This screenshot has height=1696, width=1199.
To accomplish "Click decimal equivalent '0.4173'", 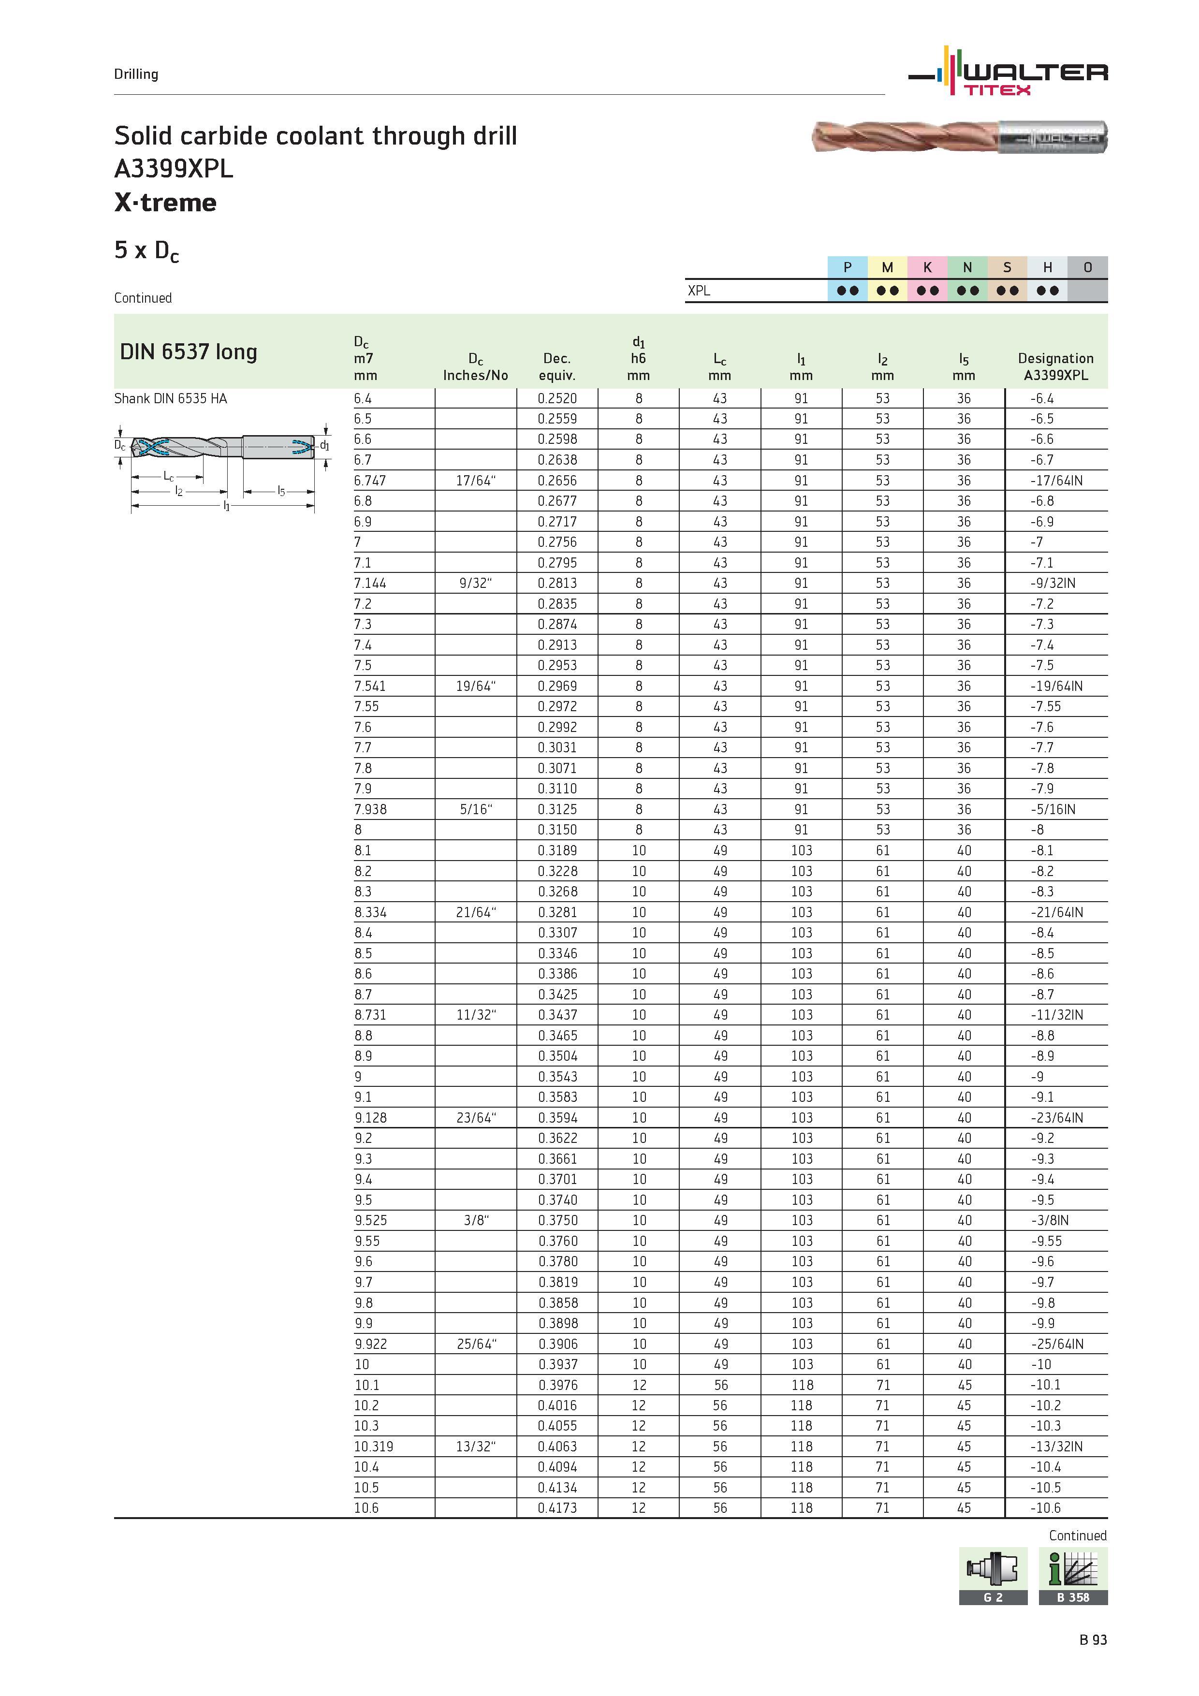I will point(557,1508).
